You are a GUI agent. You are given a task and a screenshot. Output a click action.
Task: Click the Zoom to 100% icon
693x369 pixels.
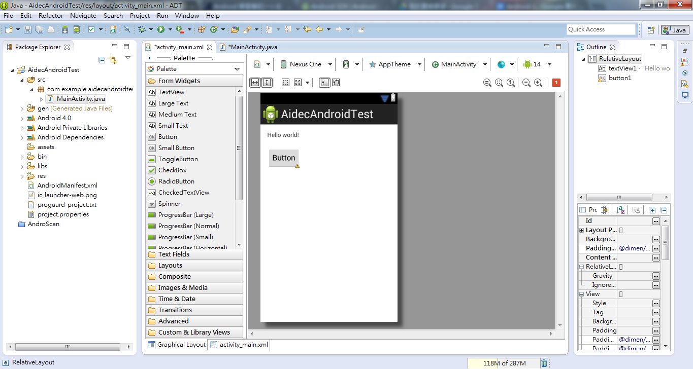pyautogui.click(x=511, y=83)
